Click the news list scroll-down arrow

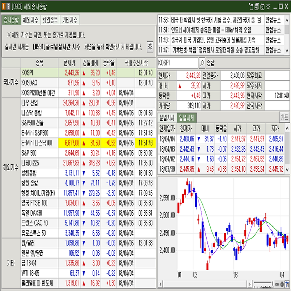(x=287, y=51)
